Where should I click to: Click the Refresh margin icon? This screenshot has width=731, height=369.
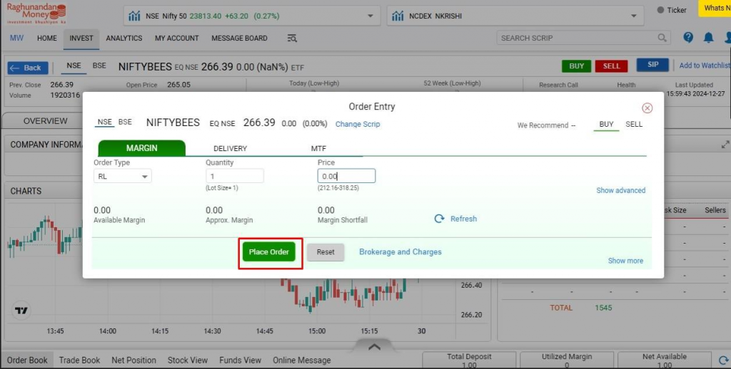440,219
